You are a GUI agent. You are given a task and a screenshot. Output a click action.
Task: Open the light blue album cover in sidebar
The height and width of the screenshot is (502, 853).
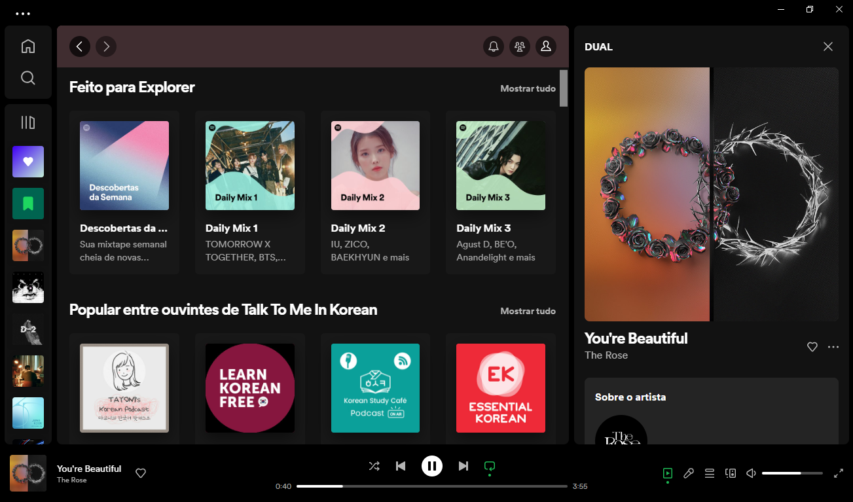(x=28, y=413)
